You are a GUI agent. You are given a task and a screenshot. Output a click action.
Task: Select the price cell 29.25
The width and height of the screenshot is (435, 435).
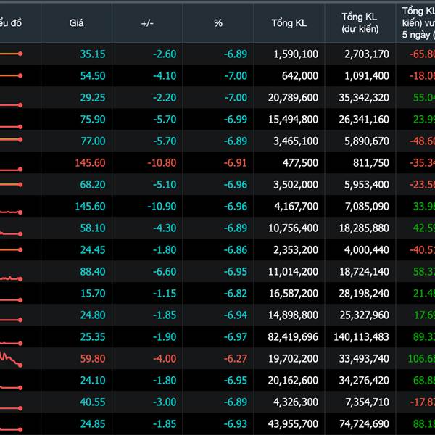pyautogui.click(x=93, y=98)
